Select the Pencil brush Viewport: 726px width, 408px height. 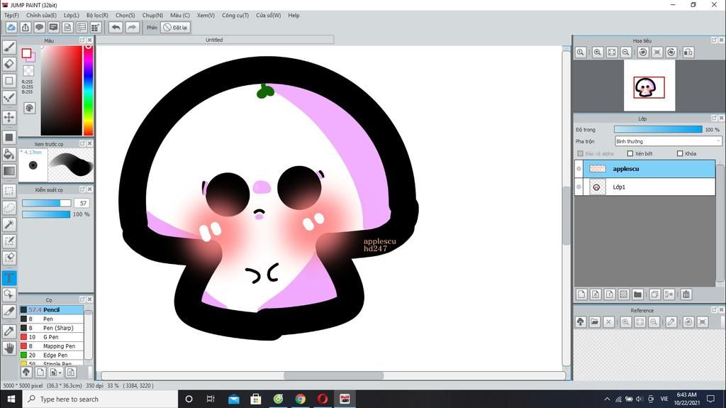pyautogui.click(x=51, y=309)
